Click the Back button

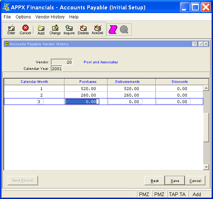click(155, 181)
